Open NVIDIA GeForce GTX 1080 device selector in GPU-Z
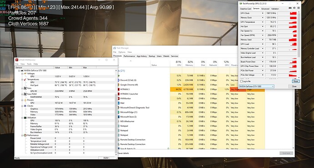The width and height of the screenshot is (314, 168). tap(256, 86)
